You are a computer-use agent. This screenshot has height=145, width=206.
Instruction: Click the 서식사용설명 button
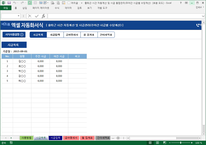(x=14, y=35)
